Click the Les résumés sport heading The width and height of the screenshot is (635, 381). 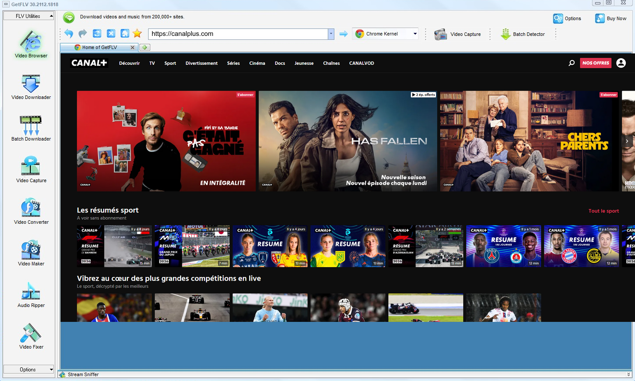(108, 210)
